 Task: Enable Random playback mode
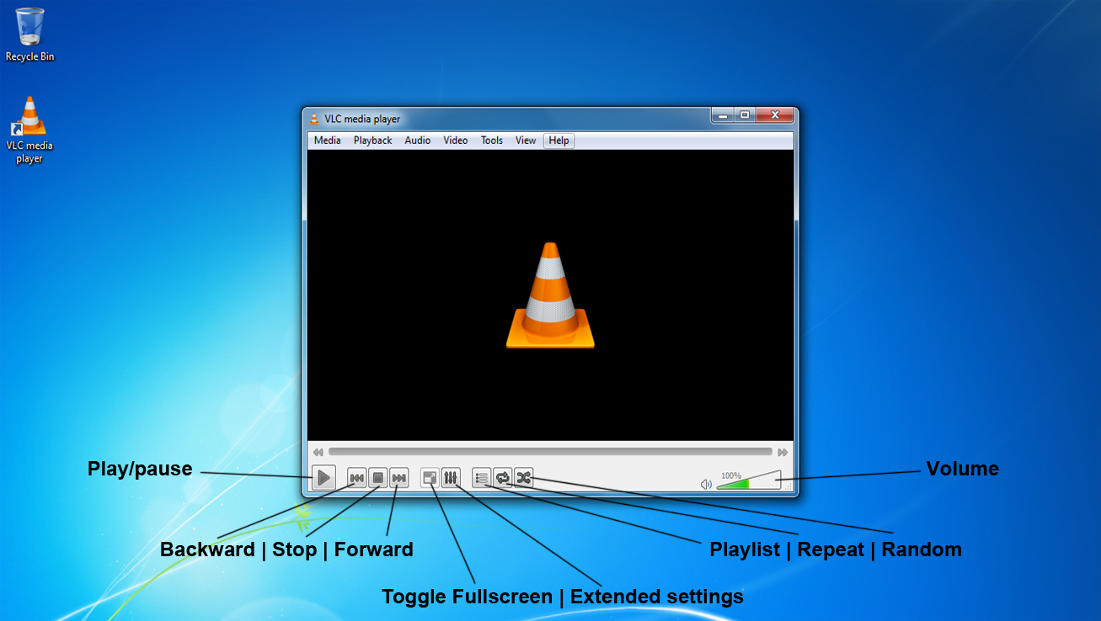click(x=522, y=478)
